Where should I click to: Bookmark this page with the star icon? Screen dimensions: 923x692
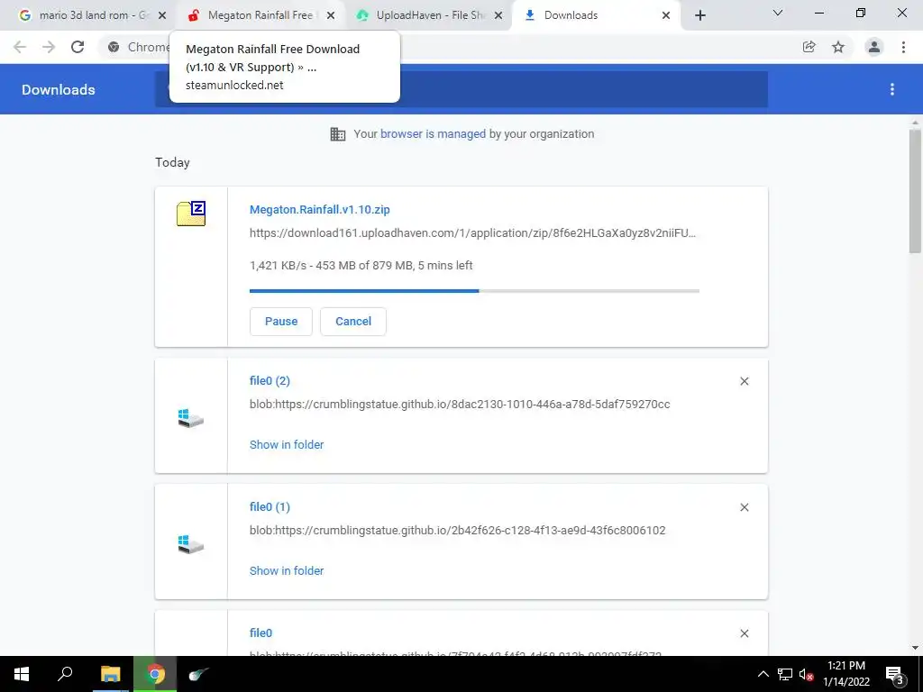(x=838, y=47)
